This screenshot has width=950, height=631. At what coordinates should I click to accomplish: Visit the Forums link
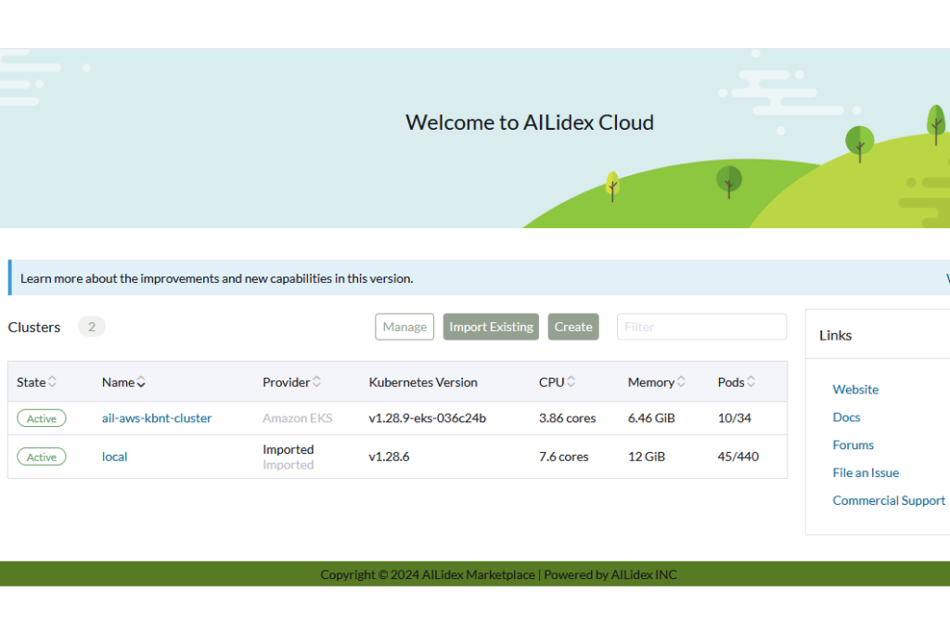853,445
